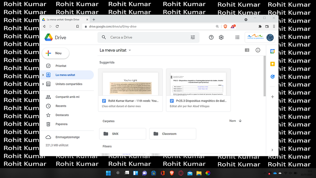
Task: Open a new browser tab
Action: (94, 20)
